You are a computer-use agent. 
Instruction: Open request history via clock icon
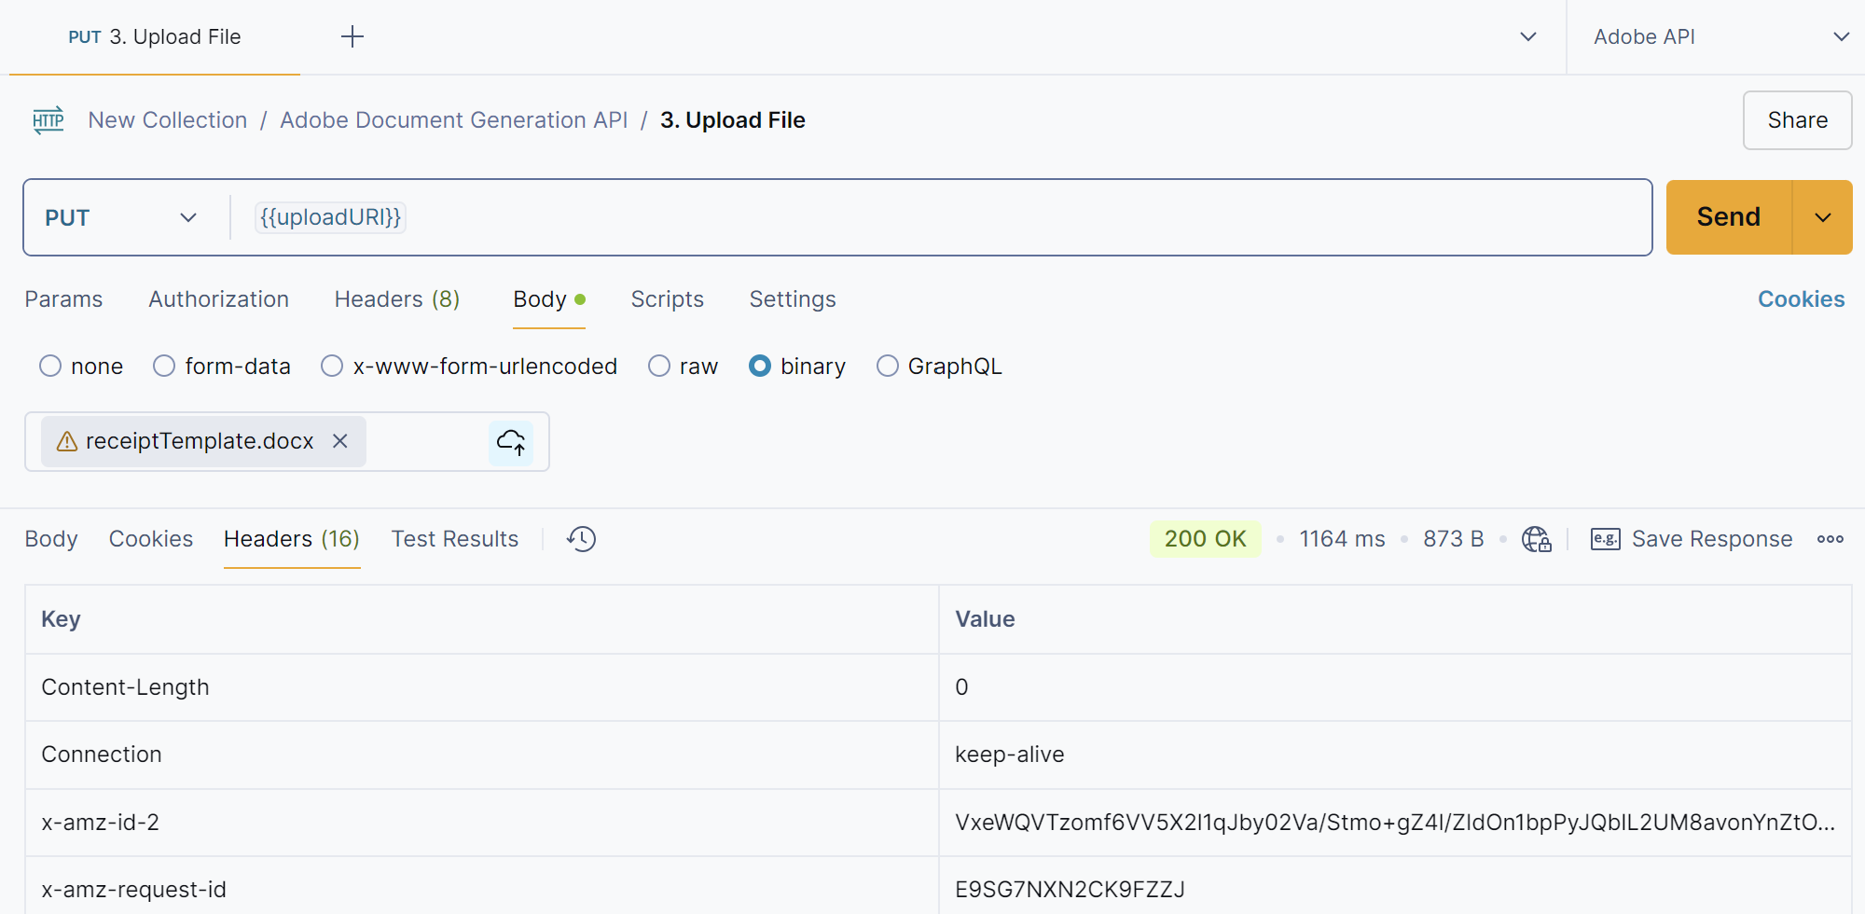tap(580, 538)
